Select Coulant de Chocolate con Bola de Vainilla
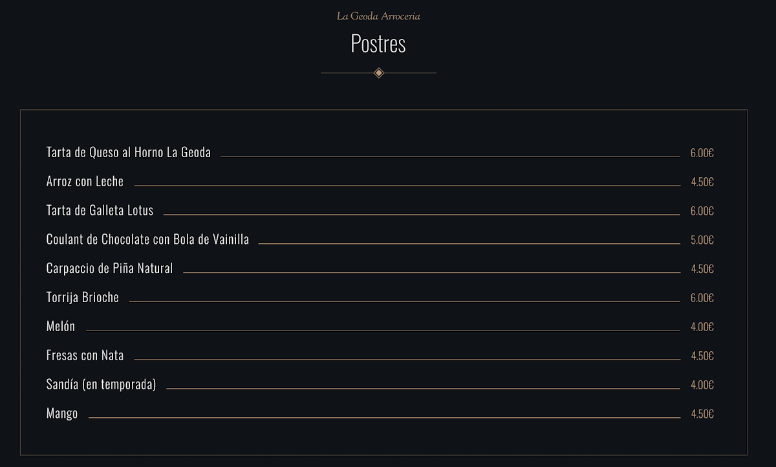 coord(147,239)
